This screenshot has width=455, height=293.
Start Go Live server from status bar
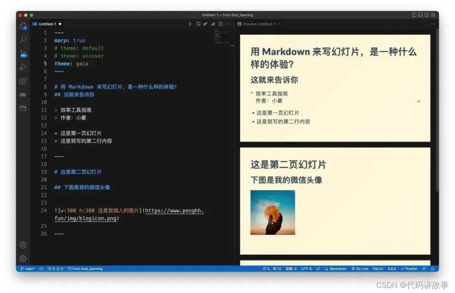click(359, 268)
